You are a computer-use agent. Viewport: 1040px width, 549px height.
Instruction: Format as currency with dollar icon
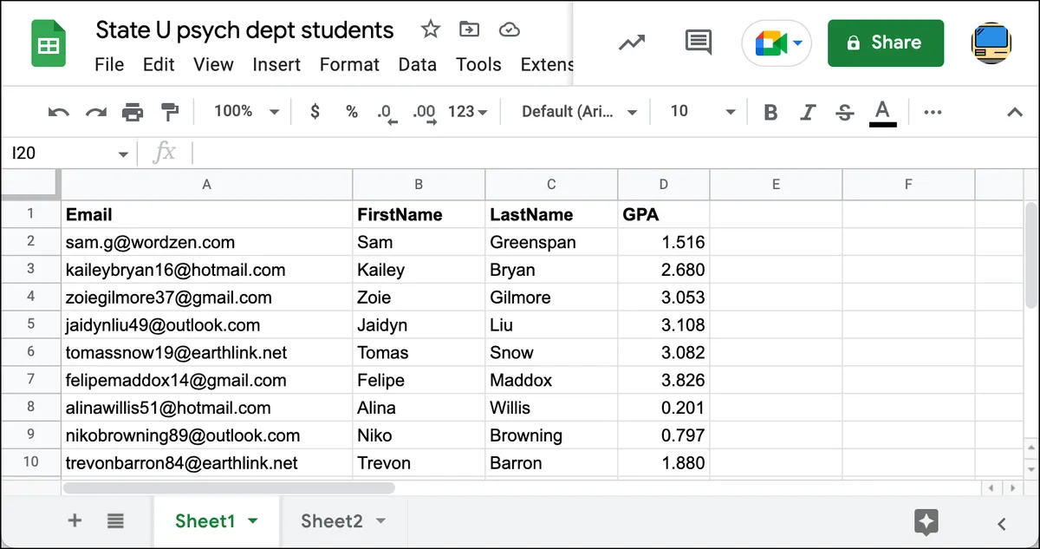pyautogui.click(x=315, y=111)
